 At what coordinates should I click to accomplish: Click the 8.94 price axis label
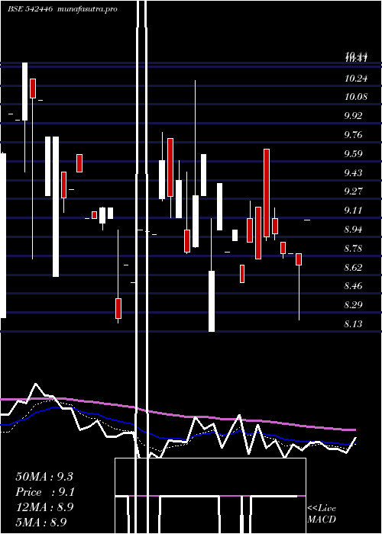tap(353, 230)
